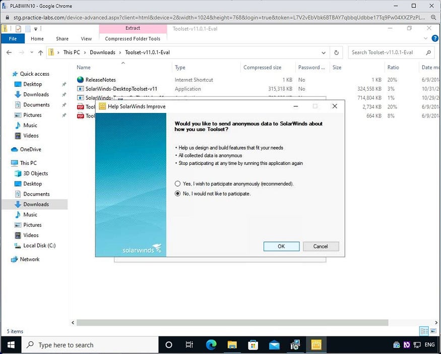Viewport: 441px width, 354px height.
Task: Open Cortana circle on taskbar
Action: 169,345
